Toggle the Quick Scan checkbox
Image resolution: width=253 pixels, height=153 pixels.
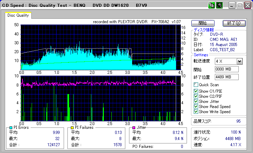[196, 85]
